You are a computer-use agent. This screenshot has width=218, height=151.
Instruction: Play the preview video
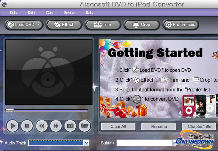pyautogui.click(x=12, y=126)
